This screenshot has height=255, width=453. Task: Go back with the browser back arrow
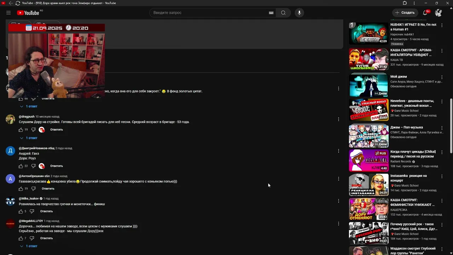tap(11, 3)
